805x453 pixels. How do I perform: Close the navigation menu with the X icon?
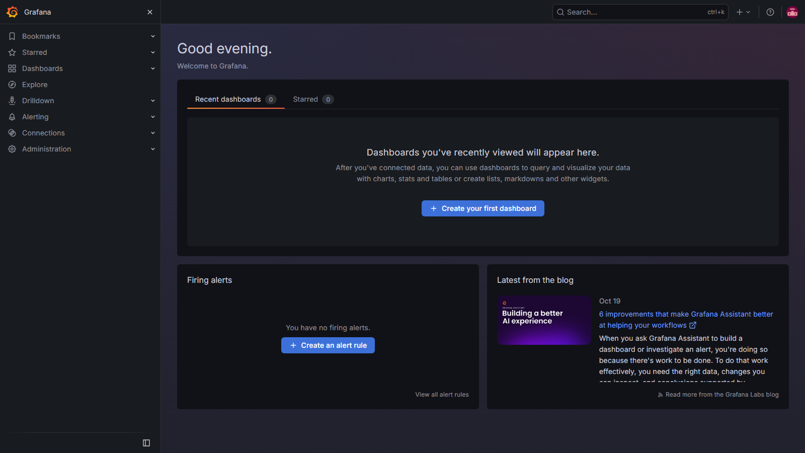[150, 12]
